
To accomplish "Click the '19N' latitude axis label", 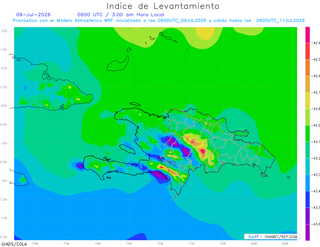I will click(x=4, y=143).
